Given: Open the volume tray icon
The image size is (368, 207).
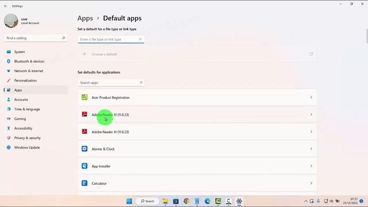Looking at the screenshot, I should tap(332, 201).
